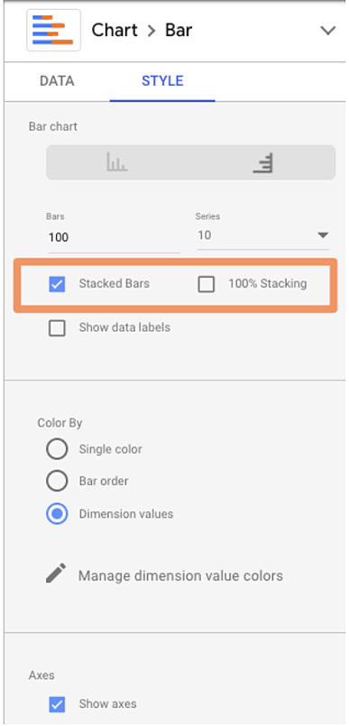Image resolution: width=349 pixels, height=726 pixels.
Task: Enable Show data labels checkbox
Action: (x=57, y=328)
